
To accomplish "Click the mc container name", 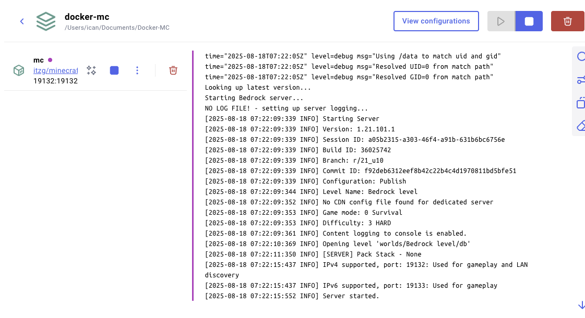I will [x=39, y=60].
